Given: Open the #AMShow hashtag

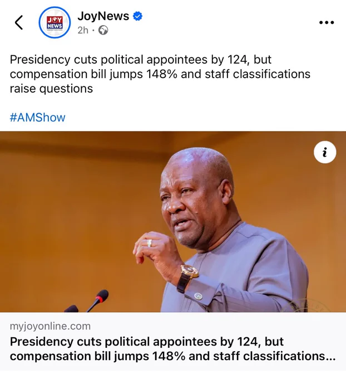Looking at the screenshot, I should coord(37,118).
